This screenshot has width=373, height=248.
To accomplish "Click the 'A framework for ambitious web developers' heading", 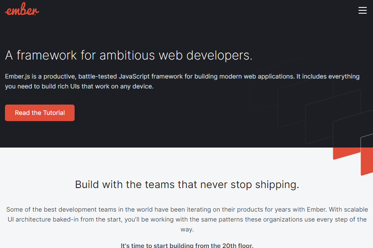I will (128, 55).
